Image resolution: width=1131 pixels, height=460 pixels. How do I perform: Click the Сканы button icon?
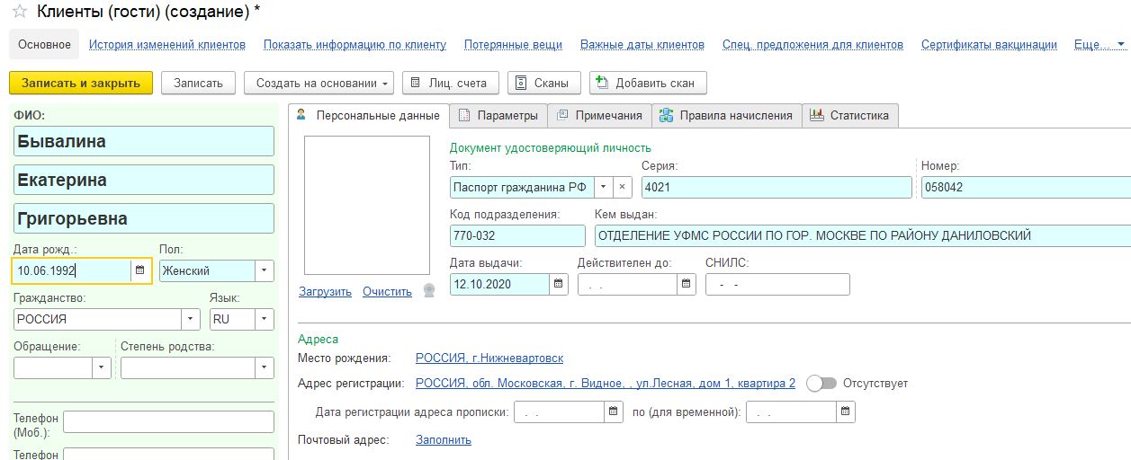(521, 83)
